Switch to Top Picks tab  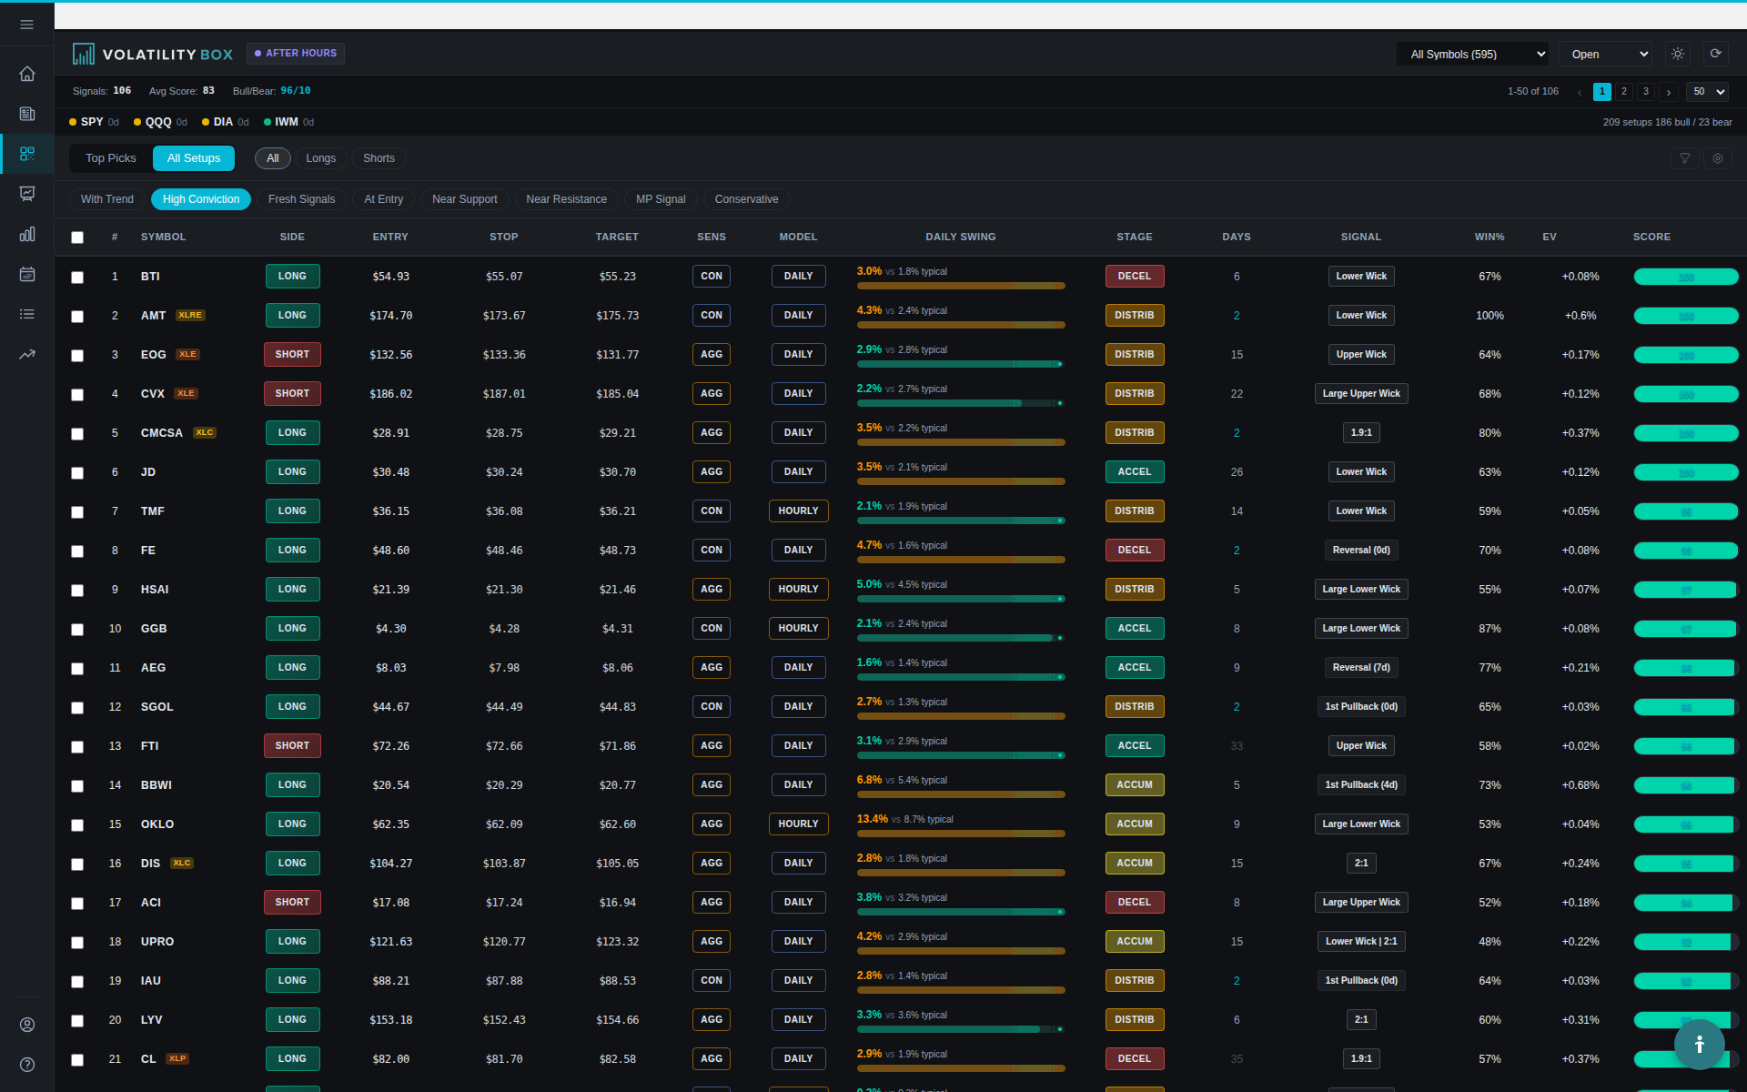[x=111, y=158]
